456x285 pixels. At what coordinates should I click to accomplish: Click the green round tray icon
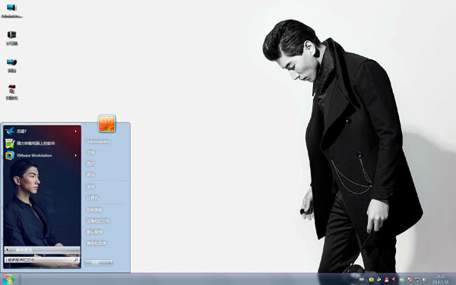point(371,280)
